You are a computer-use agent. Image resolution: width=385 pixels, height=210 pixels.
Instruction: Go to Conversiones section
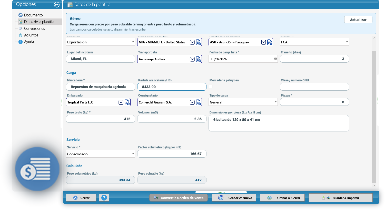[34, 28]
